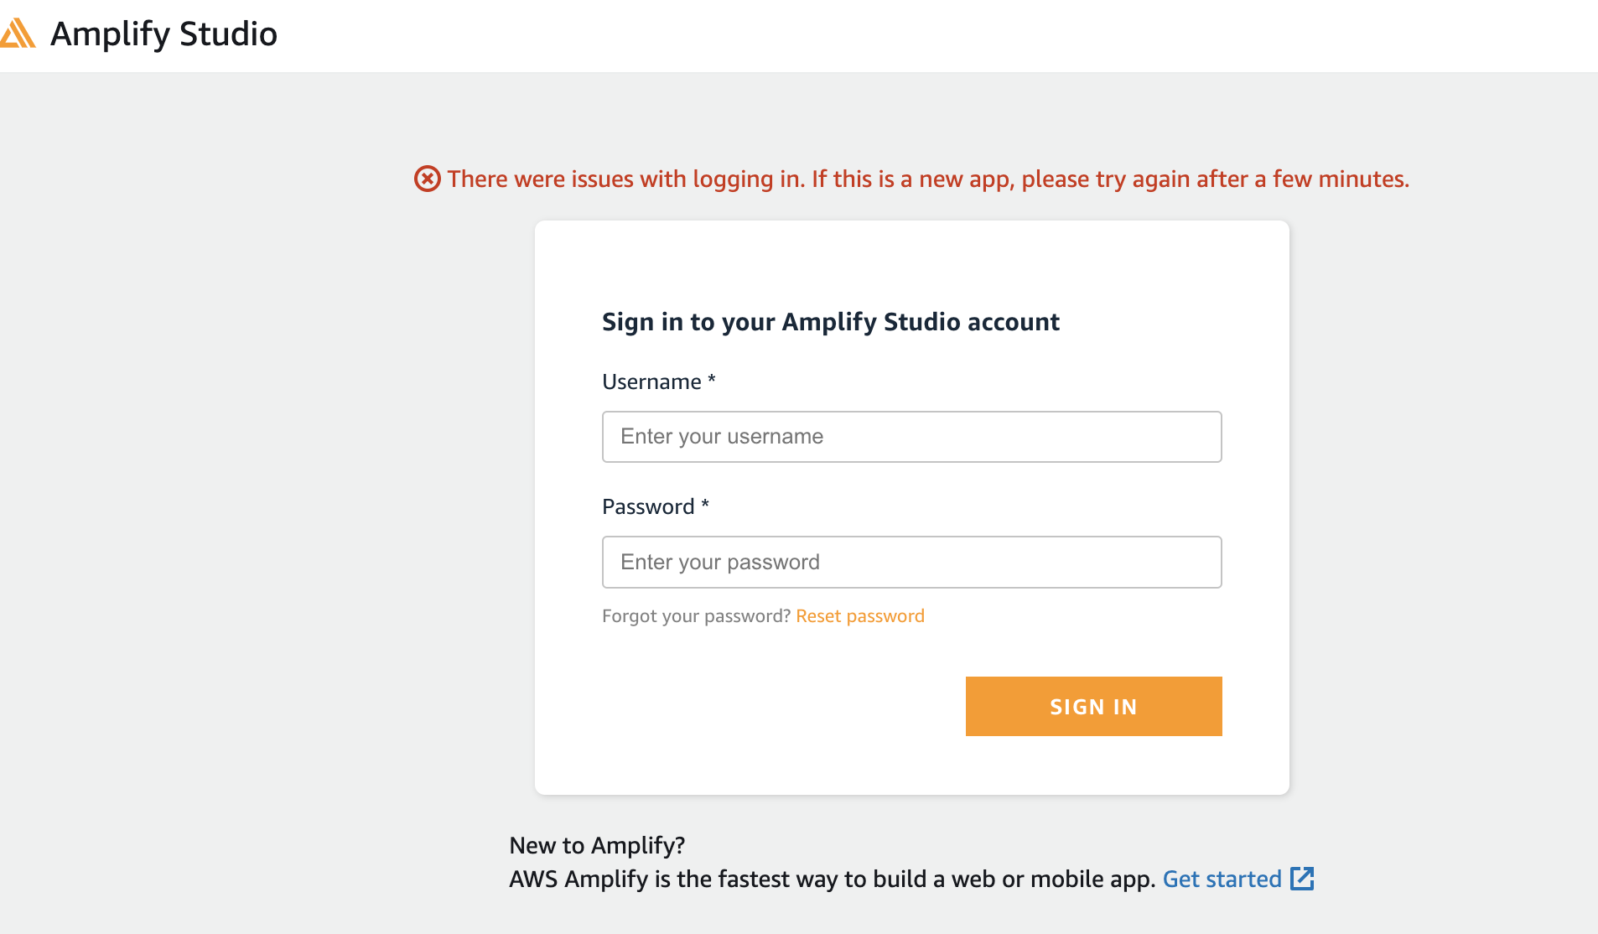
Task: Open the Reset password link
Action: click(860, 615)
